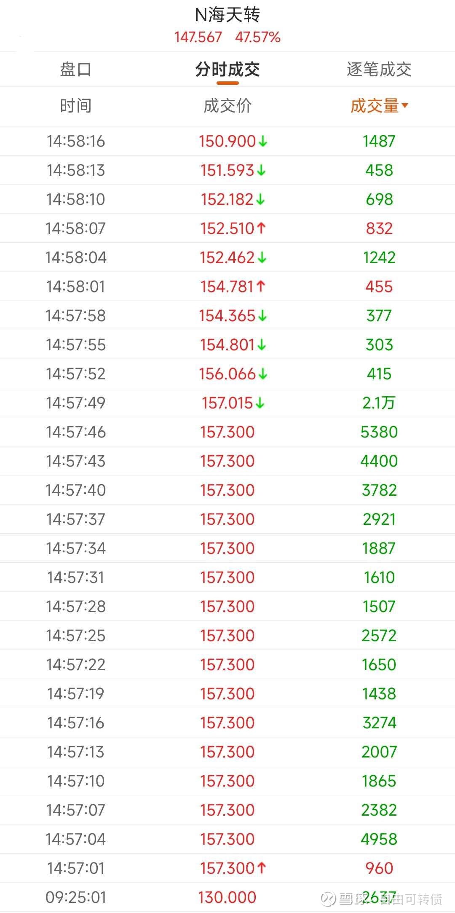Tap the 147.567 current price
455x913 pixels.
[x=198, y=37]
